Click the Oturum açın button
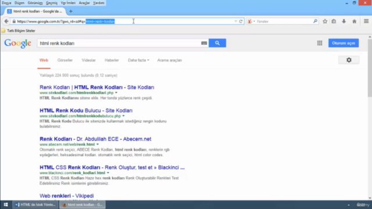The width and height of the screenshot is (372, 209). 344,43
